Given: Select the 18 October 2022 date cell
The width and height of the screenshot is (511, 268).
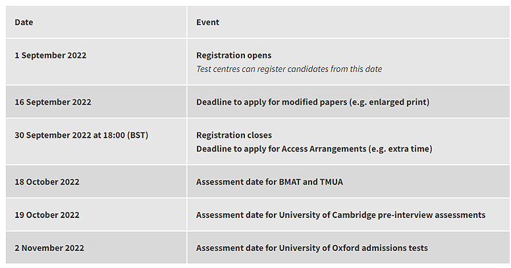Looking at the screenshot, I should pyautogui.click(x=47, y=182).
